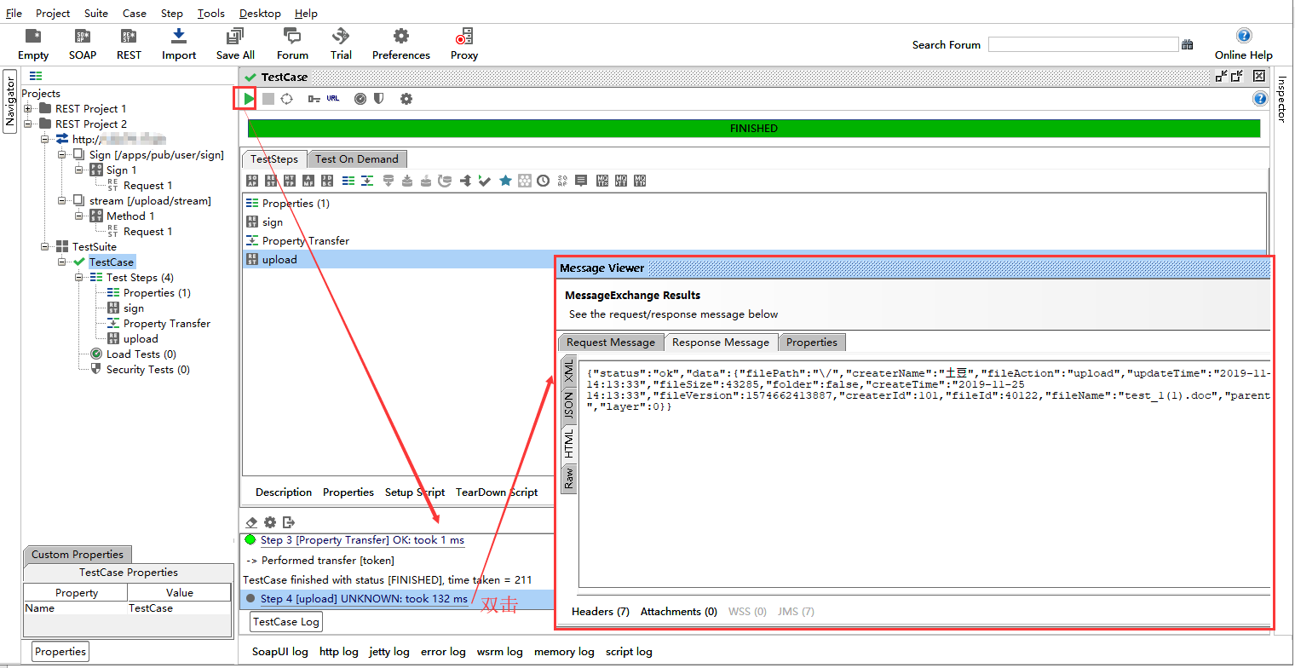Collapse the REST Project 2 tree node
This screenshot has width=1295, height=668.
(28, 124)
